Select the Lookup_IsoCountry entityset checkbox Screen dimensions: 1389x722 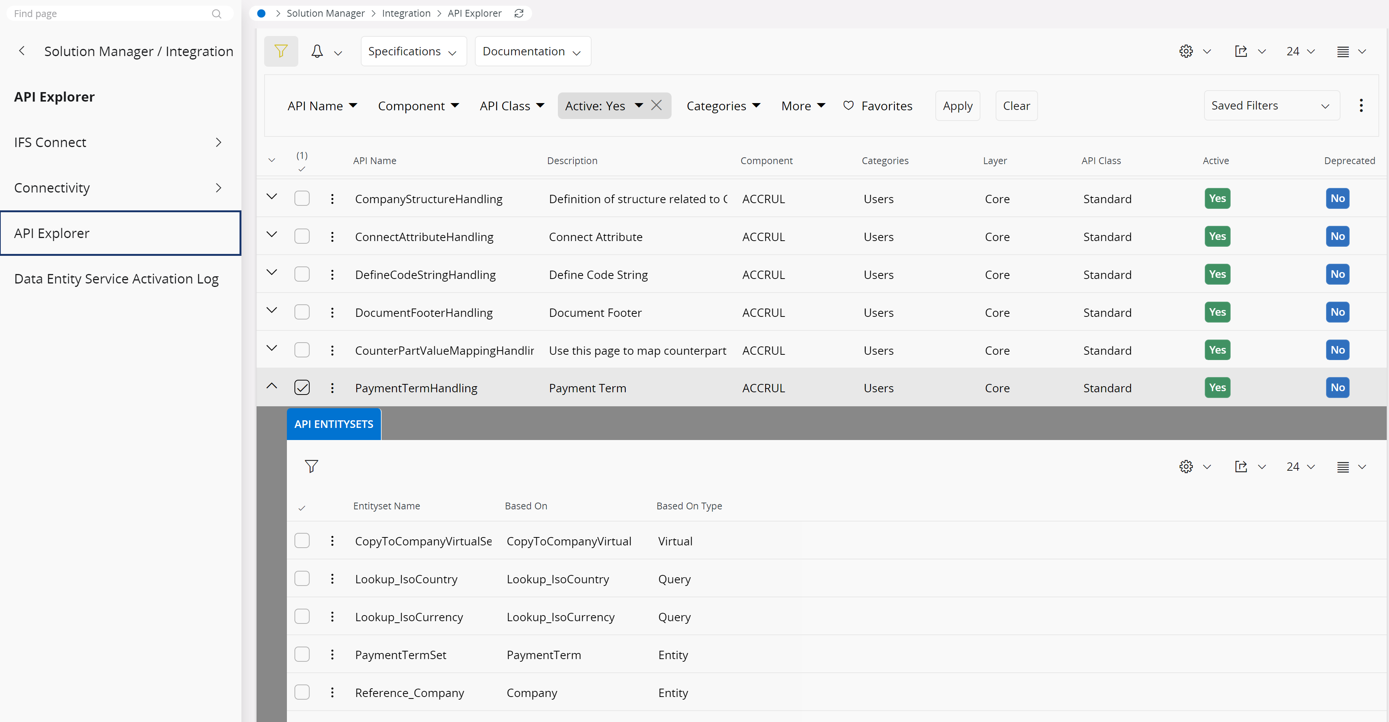(x=302, y=579)
